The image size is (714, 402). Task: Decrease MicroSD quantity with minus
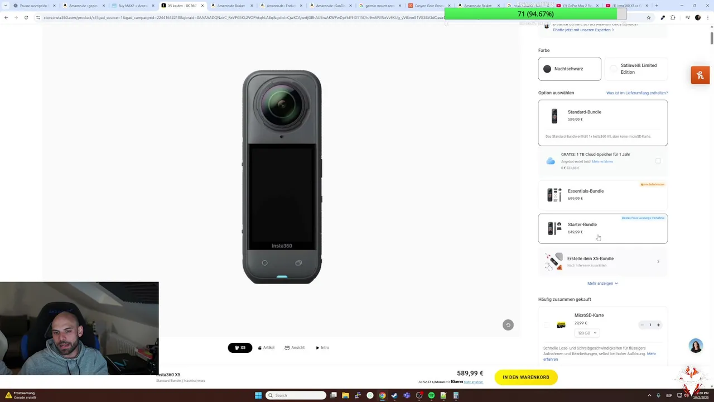click(642, 324)
